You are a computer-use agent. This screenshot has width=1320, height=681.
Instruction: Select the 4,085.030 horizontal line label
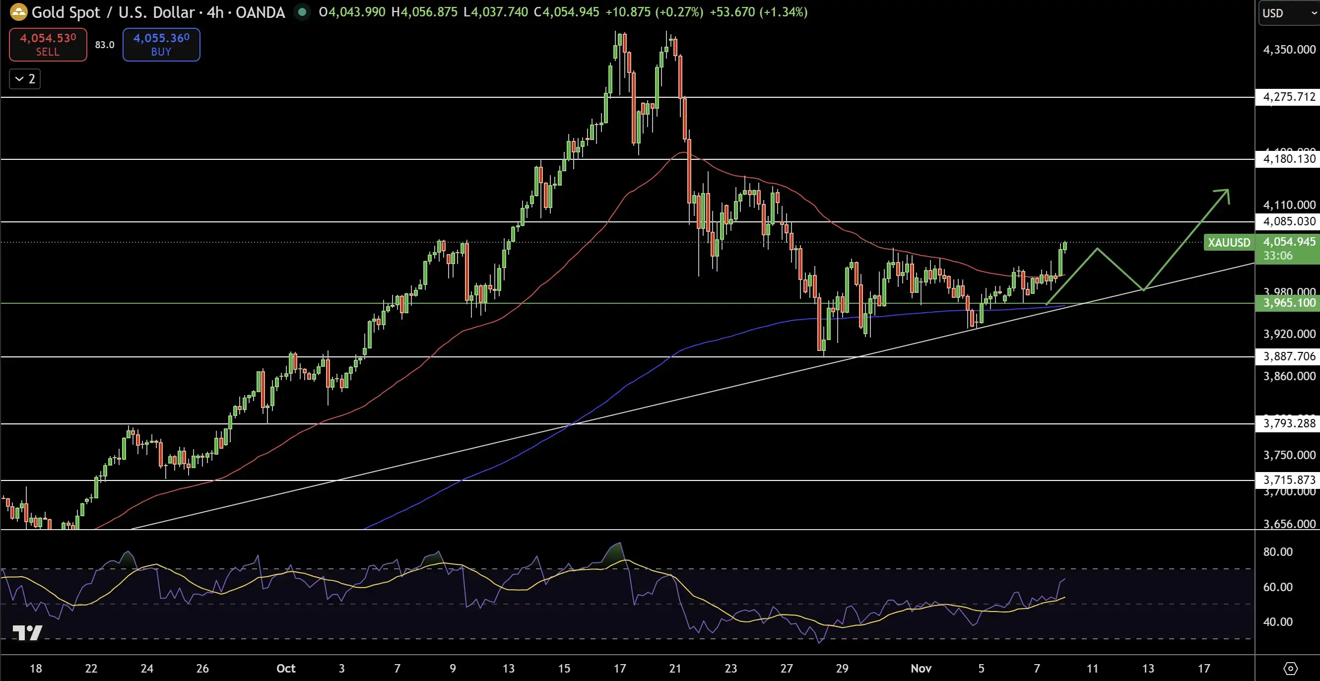(1288, 222)
